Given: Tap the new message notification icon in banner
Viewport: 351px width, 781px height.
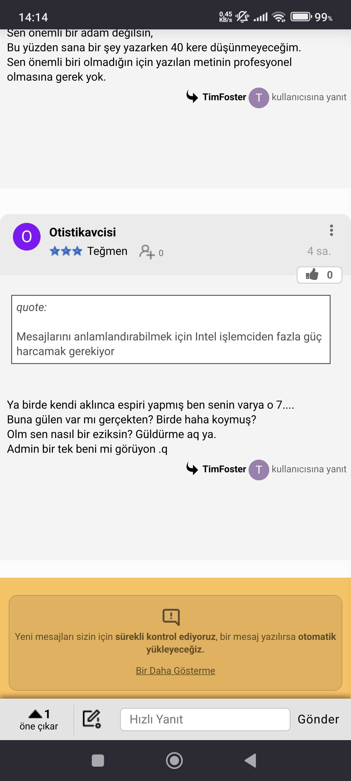Looking at the screenshot, I should pyautogui.click(x=171, y=617).
